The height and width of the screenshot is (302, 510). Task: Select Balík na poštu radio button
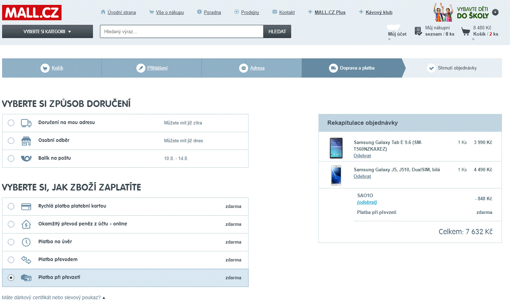tap(11, 158)
